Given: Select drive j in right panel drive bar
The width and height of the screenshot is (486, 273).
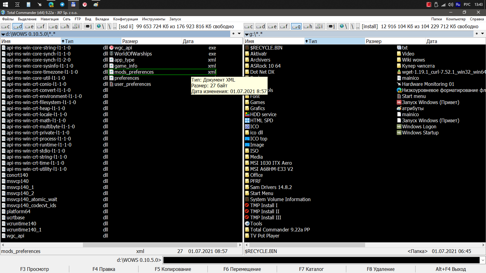Looking at the screenshot, I should pos(332,26).
